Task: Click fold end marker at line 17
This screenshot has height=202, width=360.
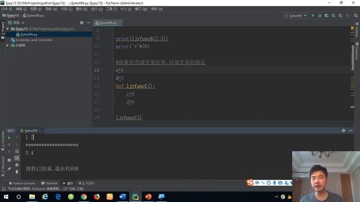Action: coord(112,102)
